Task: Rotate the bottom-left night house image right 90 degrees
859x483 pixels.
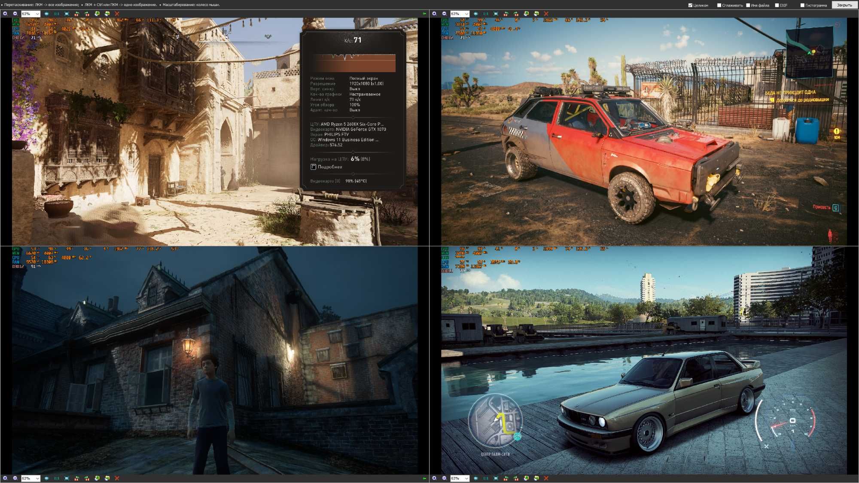Action: (87, 478)
